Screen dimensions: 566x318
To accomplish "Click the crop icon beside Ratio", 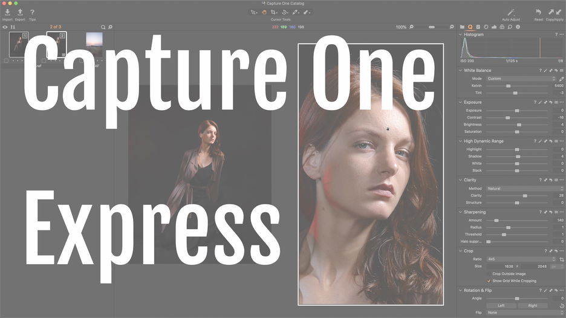I will click(562, 259).
